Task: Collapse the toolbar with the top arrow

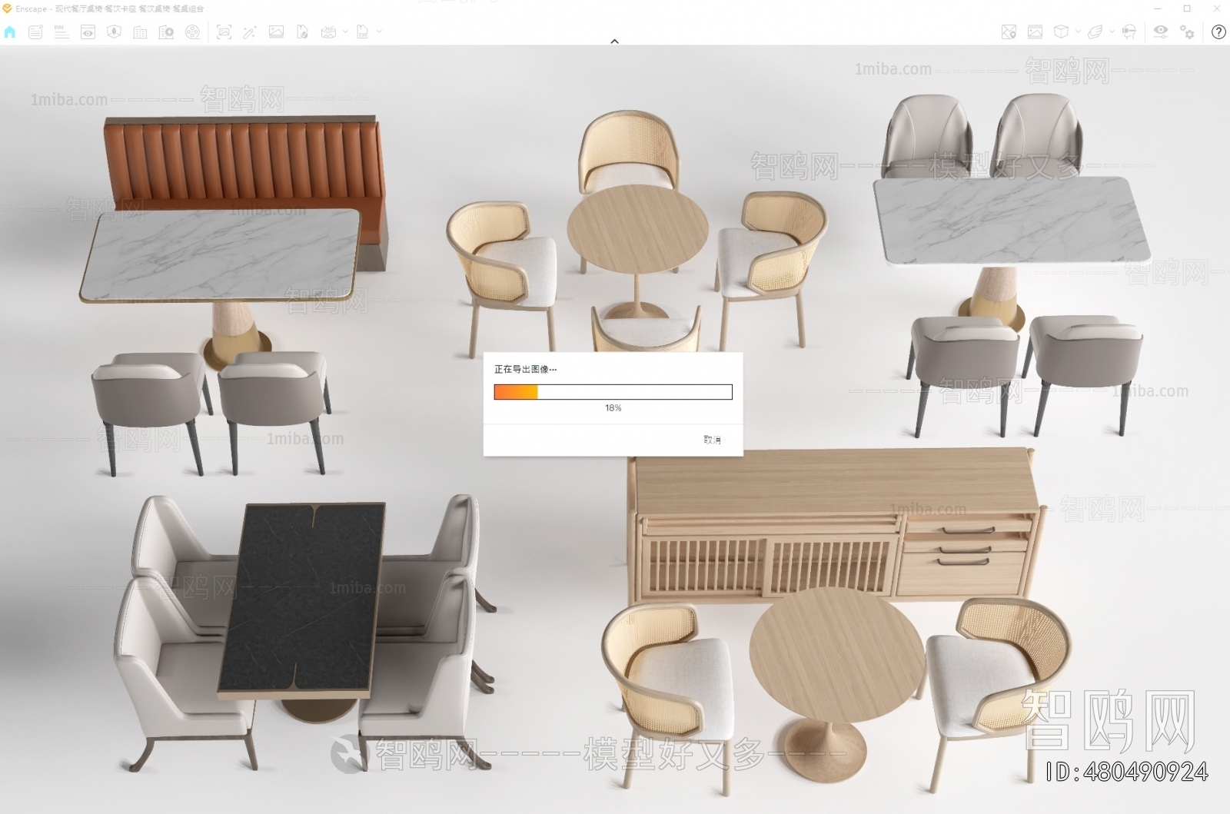Action: tap(615, 41)
